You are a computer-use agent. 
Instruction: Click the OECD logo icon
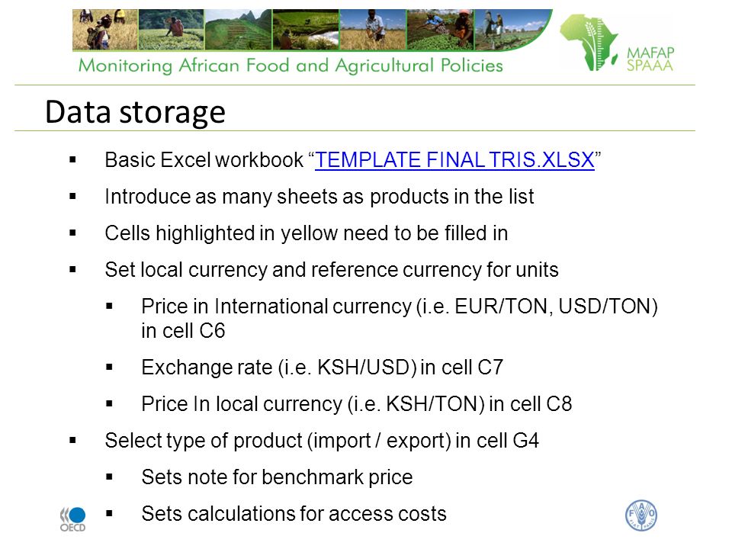point(73,519)
